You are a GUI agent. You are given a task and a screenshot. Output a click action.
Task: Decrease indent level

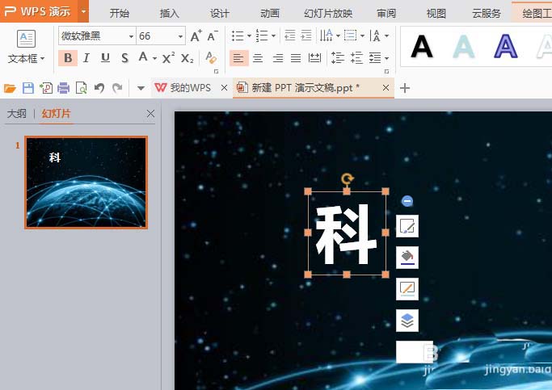click(289, 36)
